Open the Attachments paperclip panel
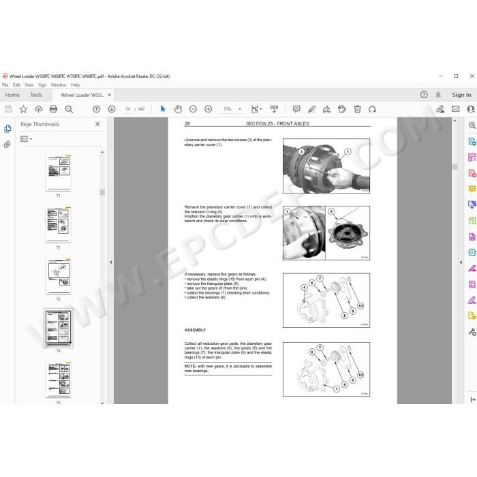The width and height of the screenshot is (477, 477). pyautogui.click(x=7, y=144)
